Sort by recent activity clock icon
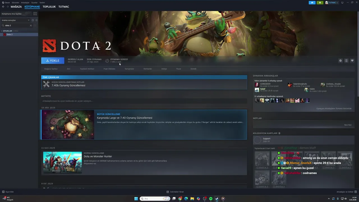Screen dimensions: 359x202 tap(33, 20)
